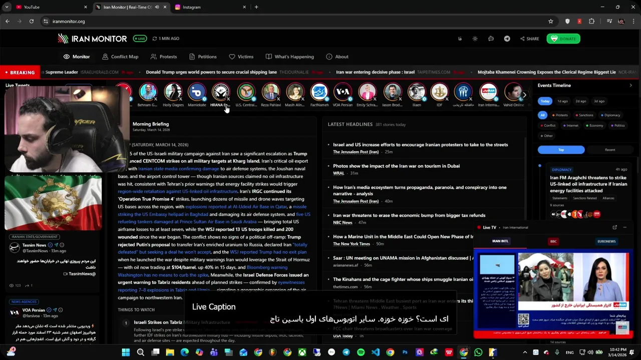
Task: Select the 2d ago timeline filter
Action: pos(580,101)
